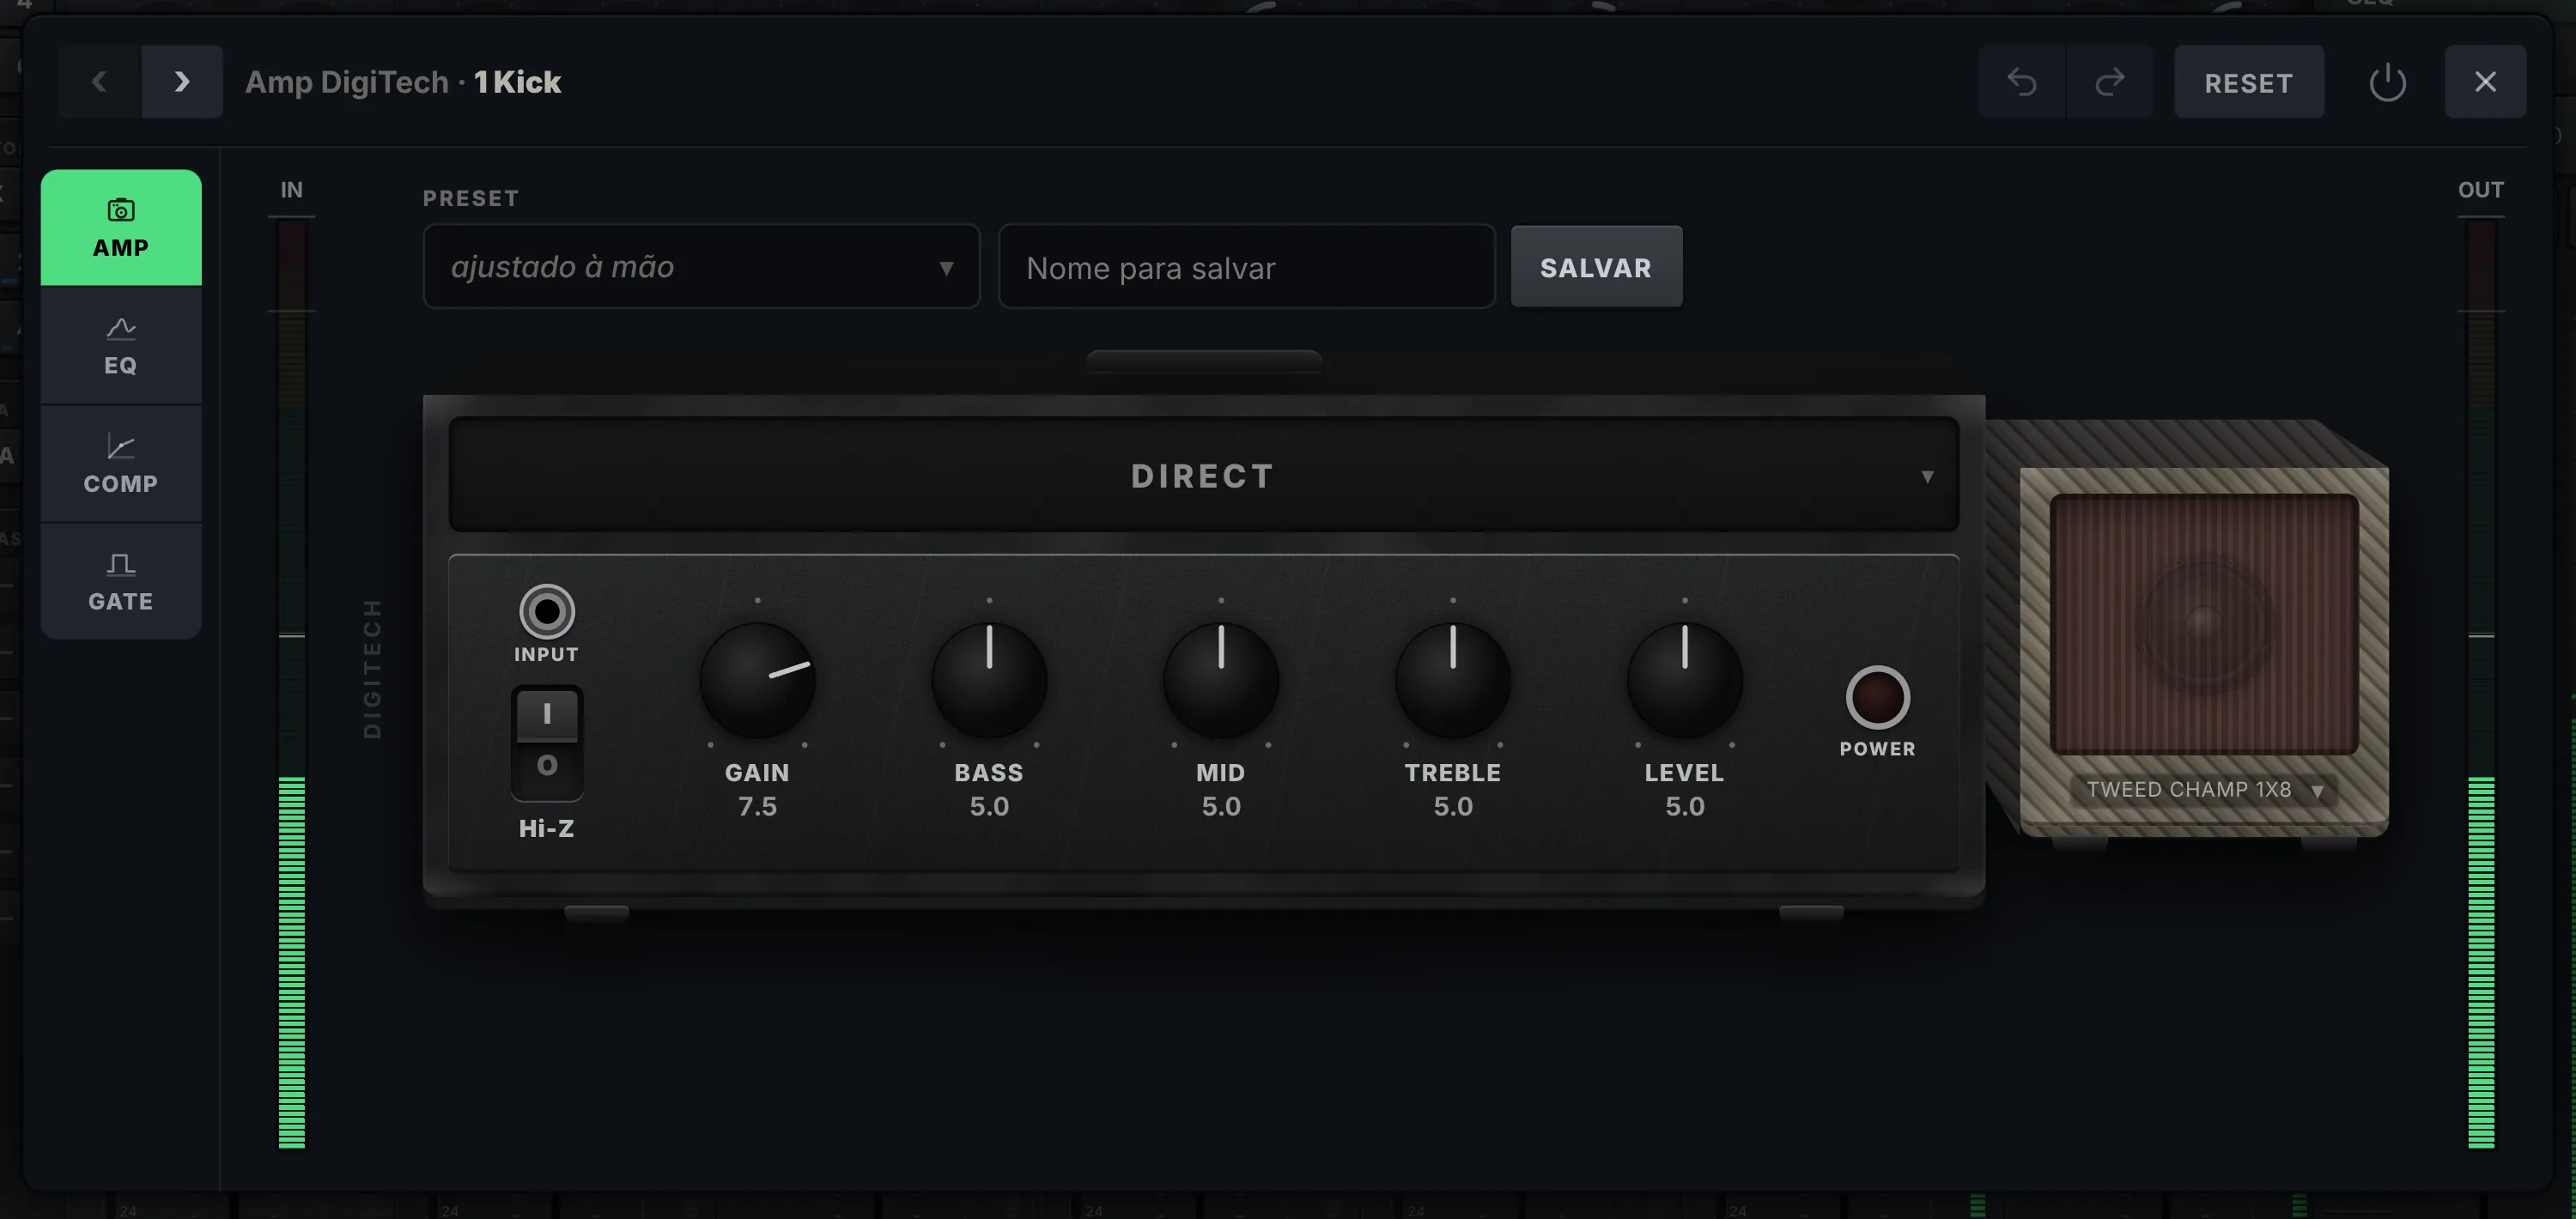Click the 'Nome para salvar' input field
This screenshot has width=2576, height=1219.
point(1246,267)
